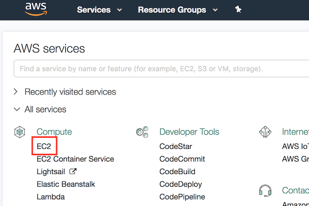Open Elastic Beanstalk service

66,184
